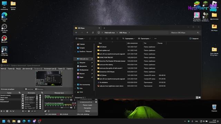
Task: Click the search field 'Поиск в: EXE-Игры'
Action: tap(185, 33)
